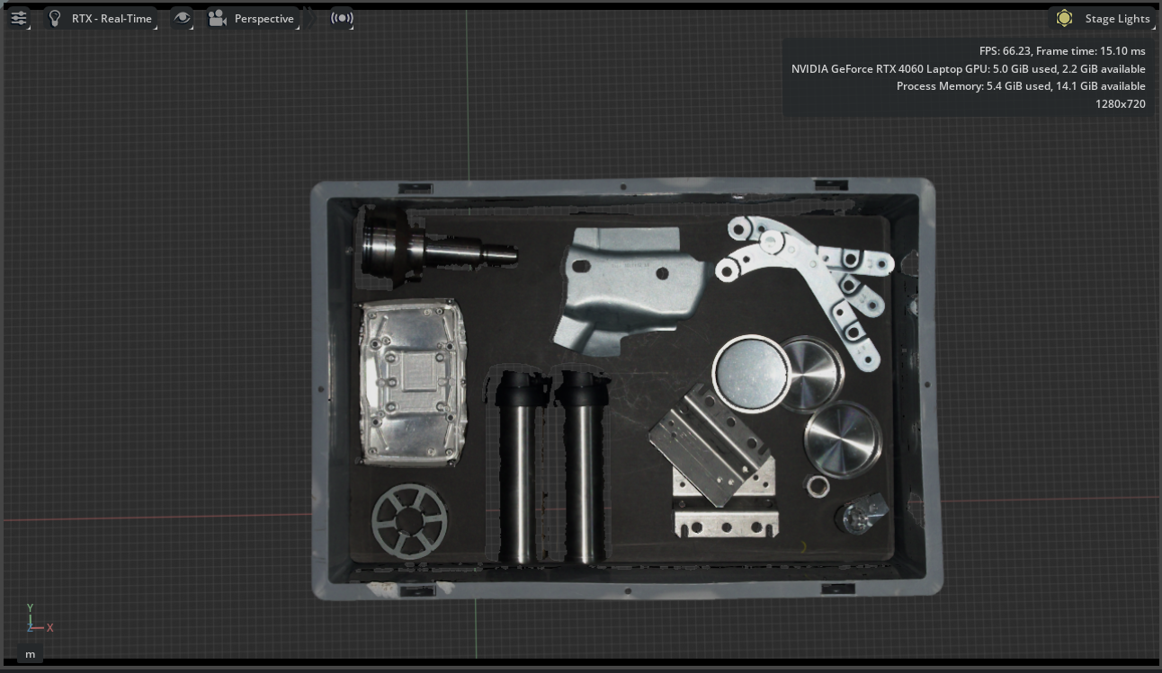Select the spoked wheel part

pos(409,520)
